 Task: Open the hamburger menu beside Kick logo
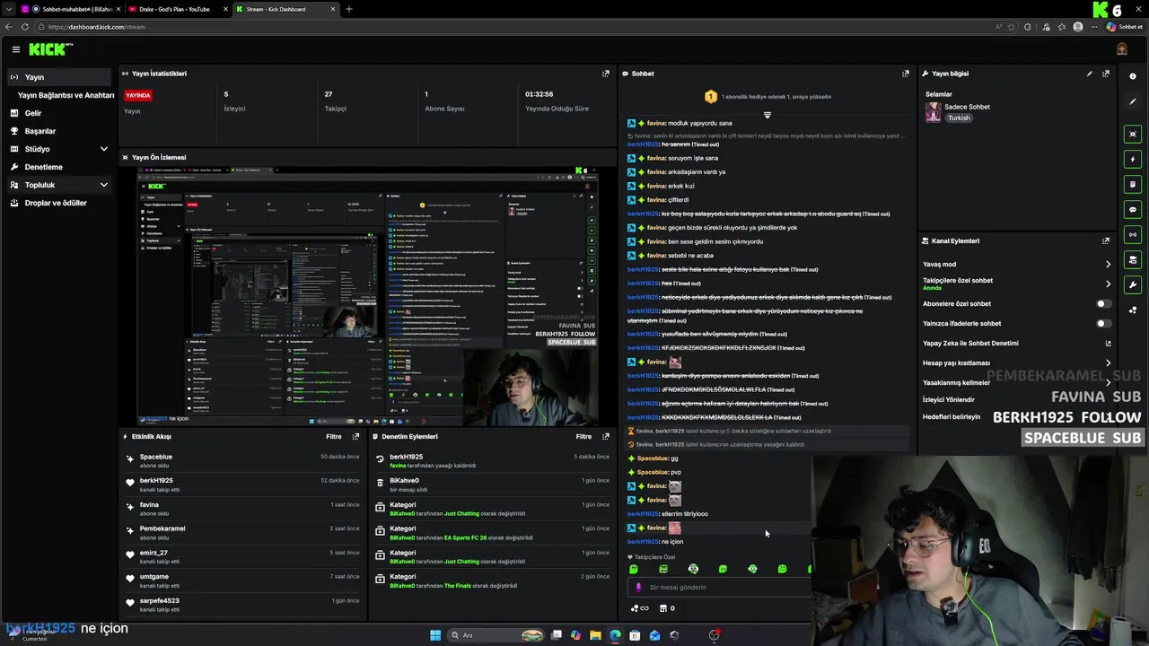(x=15, y=49)
